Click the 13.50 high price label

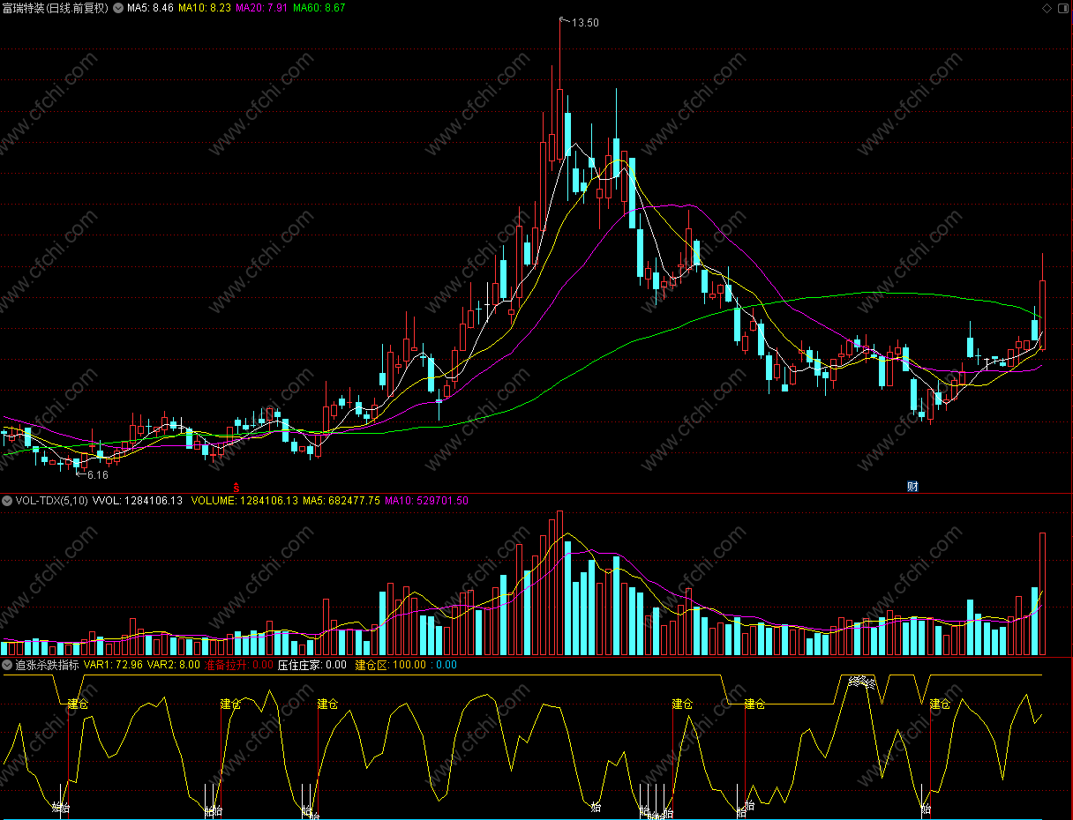[x=585, y=23]
